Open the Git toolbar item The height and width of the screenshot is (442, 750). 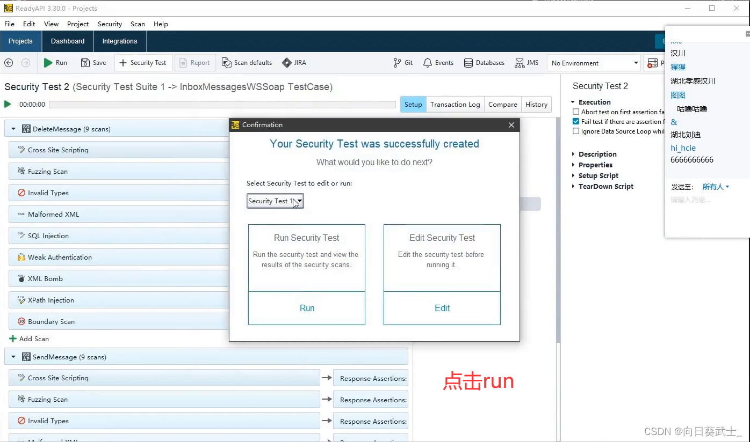(403, 63)
